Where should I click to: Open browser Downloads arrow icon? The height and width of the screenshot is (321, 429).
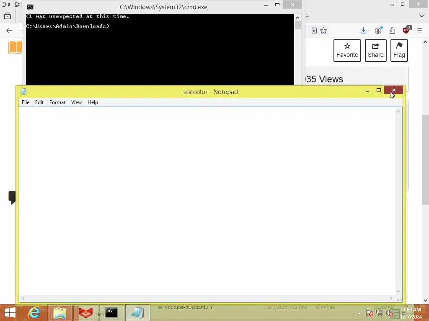(363, 31)
